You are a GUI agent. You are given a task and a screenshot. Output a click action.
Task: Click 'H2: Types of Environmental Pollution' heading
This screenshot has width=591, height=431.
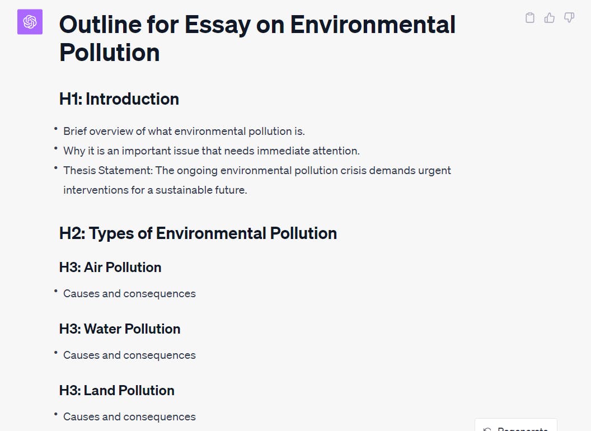198,233
